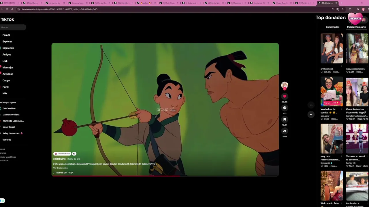Open site information icon left of the URL
The height and width of the screenshot is (207, 369).
click(x=18, y=9)
